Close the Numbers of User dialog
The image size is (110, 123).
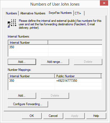click(x=104, y=3)
